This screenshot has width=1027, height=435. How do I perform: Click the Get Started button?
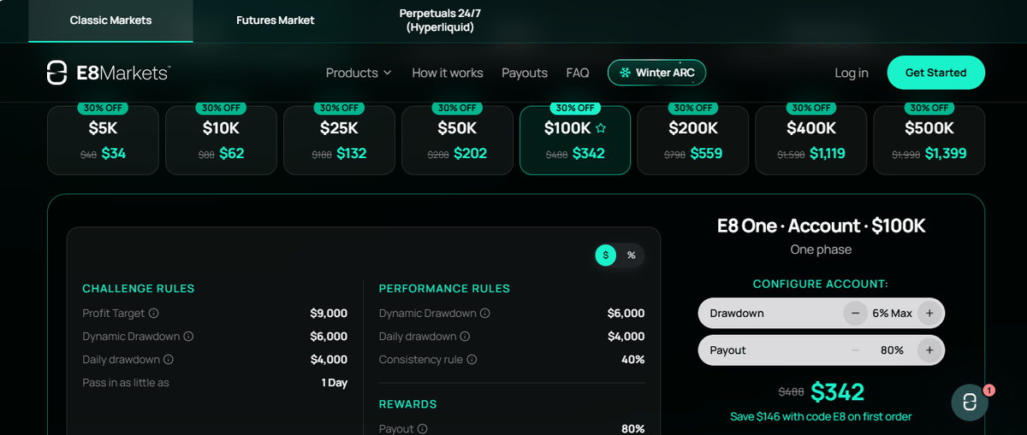tap(936, 73)
